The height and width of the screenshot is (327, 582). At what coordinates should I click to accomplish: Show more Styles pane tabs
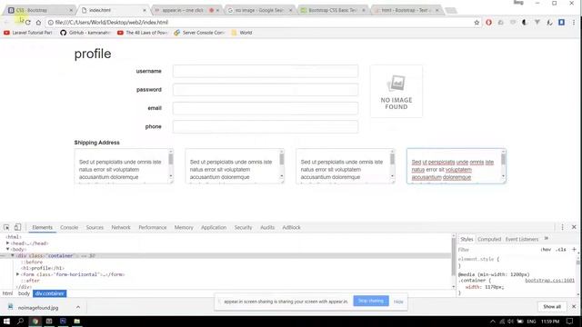(547, 239)
